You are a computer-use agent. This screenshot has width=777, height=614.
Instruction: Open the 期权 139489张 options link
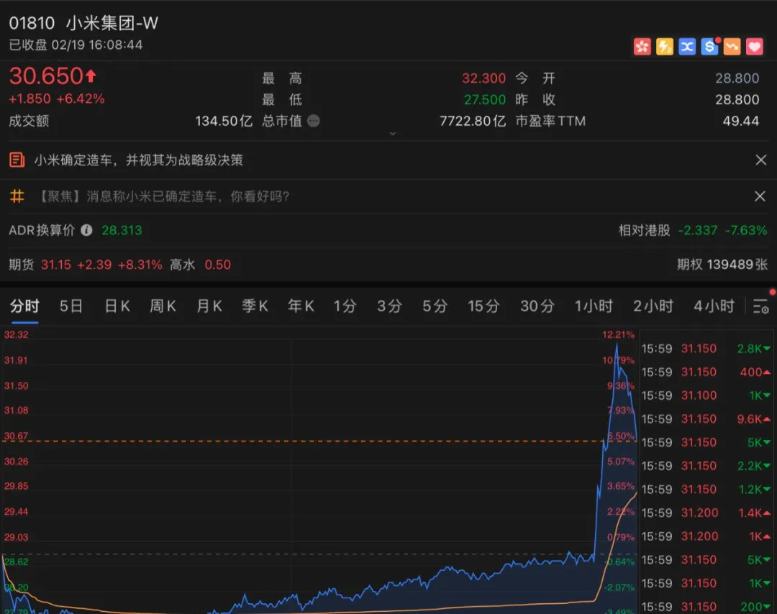tap(722, 265)
